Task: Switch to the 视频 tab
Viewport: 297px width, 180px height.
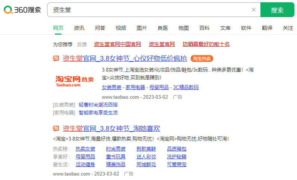Action: tap(121, 28)
